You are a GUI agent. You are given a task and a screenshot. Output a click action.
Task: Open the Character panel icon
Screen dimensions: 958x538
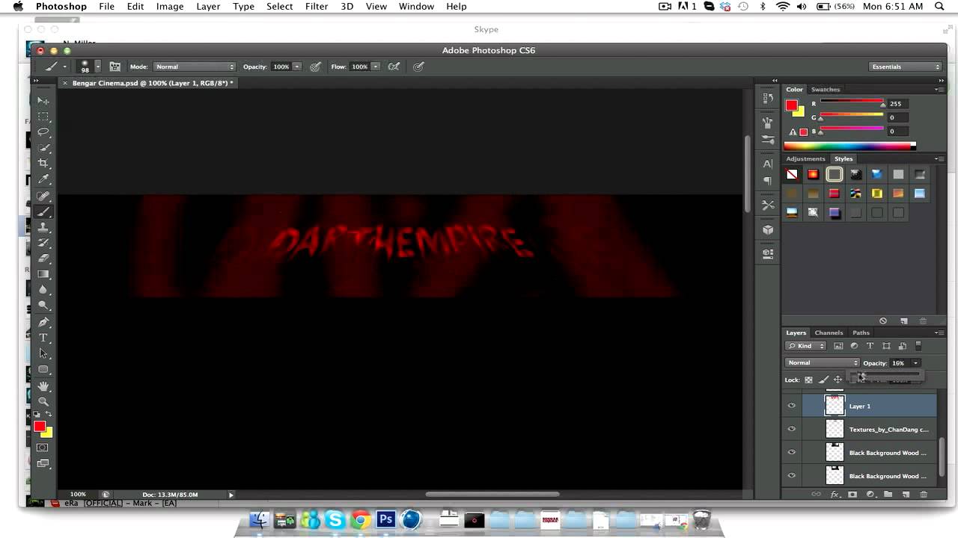pos(767,164)
